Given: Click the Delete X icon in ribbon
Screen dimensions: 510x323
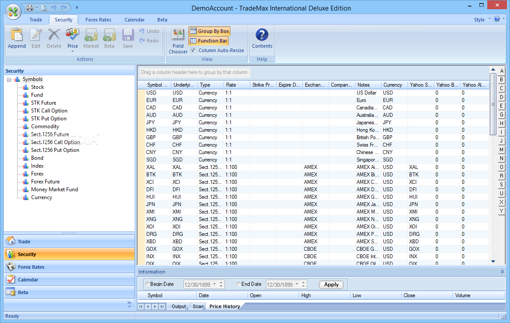Looking at the screenshot, I should click(54, 35).
